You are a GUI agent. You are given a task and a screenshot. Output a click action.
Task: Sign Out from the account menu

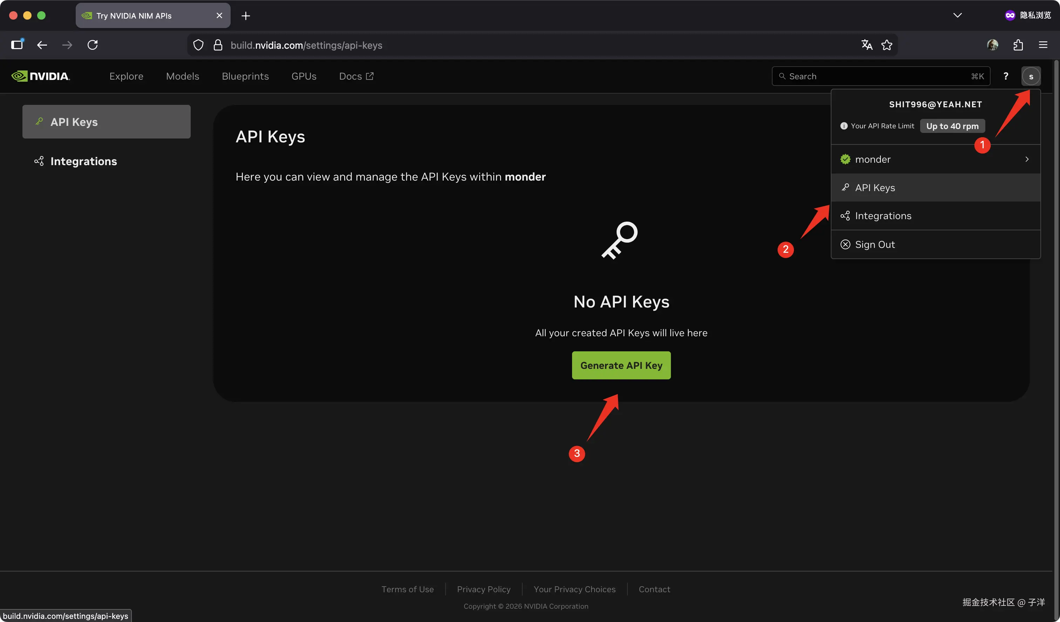point(875,244)
